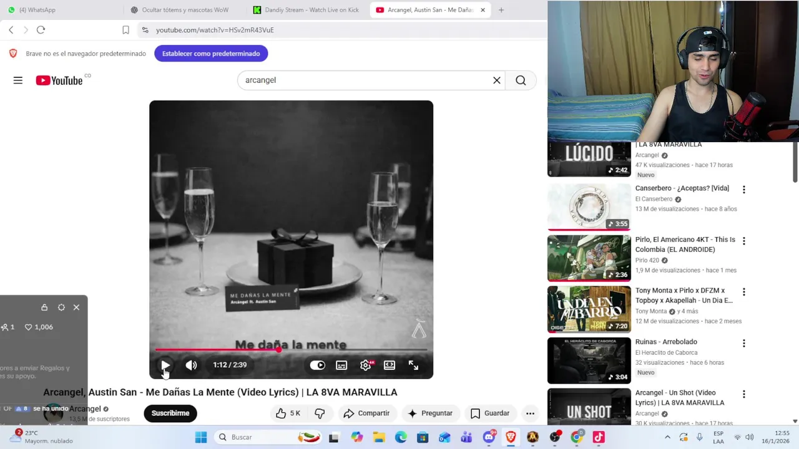Open a new browser tab
Viewport: 799px width, 449px height.
[501, 10]
